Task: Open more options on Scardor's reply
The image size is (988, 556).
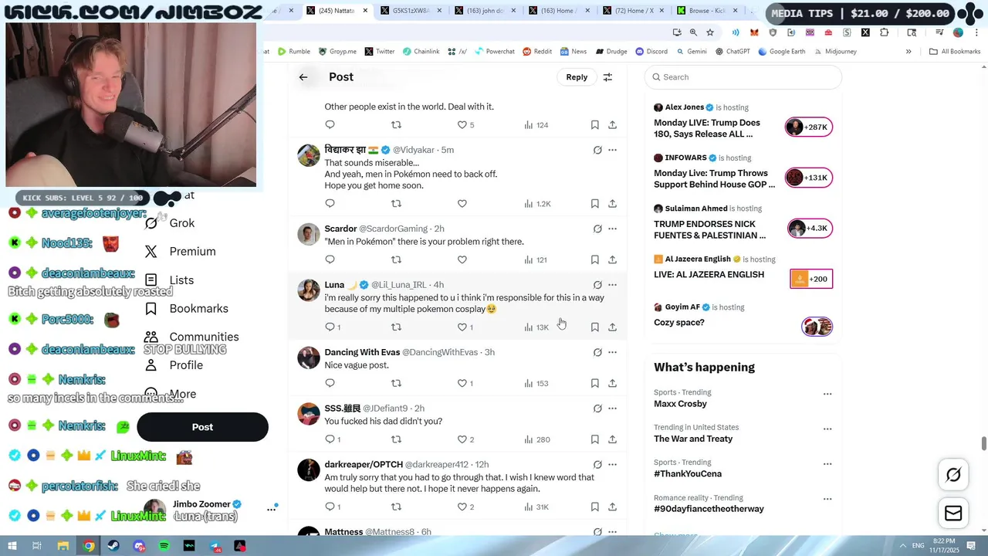Action: pos(612,229)
